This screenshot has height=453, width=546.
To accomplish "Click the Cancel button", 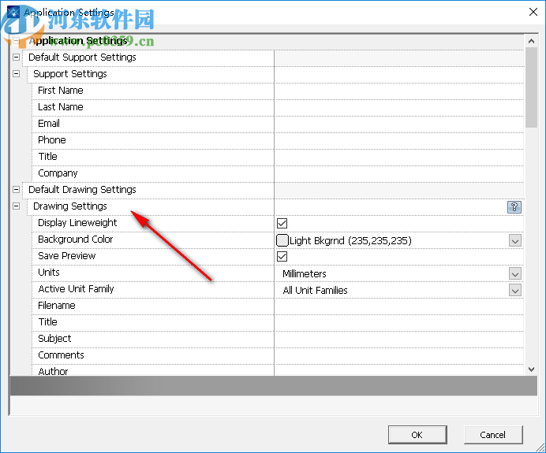I will pyautogui.click(x=492, y=435).
